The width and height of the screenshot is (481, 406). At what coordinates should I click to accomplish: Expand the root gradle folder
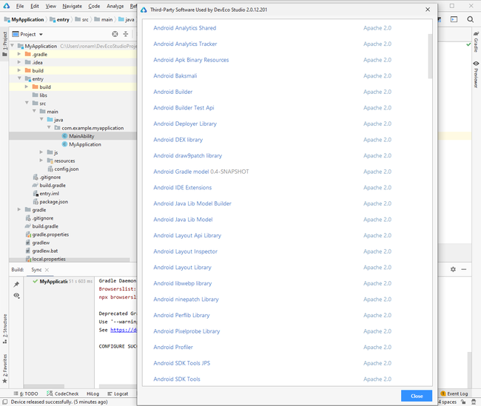(x=19, y=209)
